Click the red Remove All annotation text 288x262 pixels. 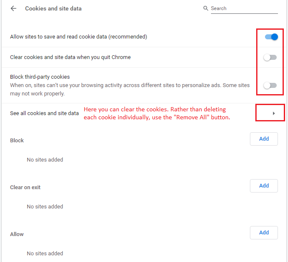click(x=157, y=113)
